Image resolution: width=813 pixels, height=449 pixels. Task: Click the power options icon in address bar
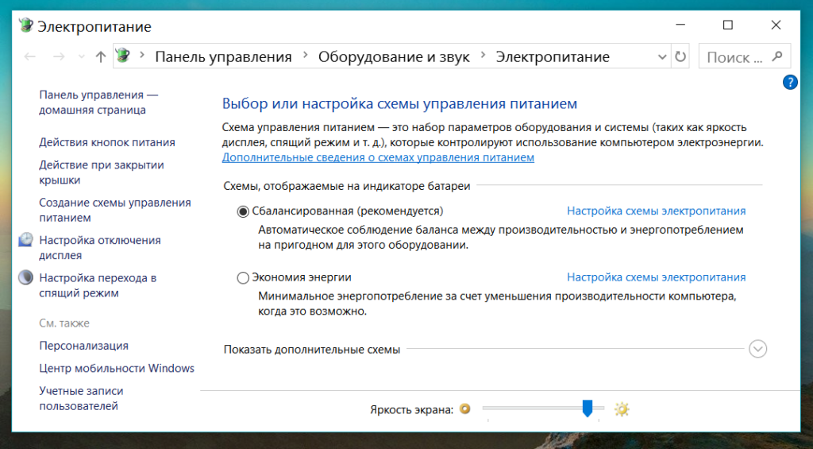pos(123,55)
